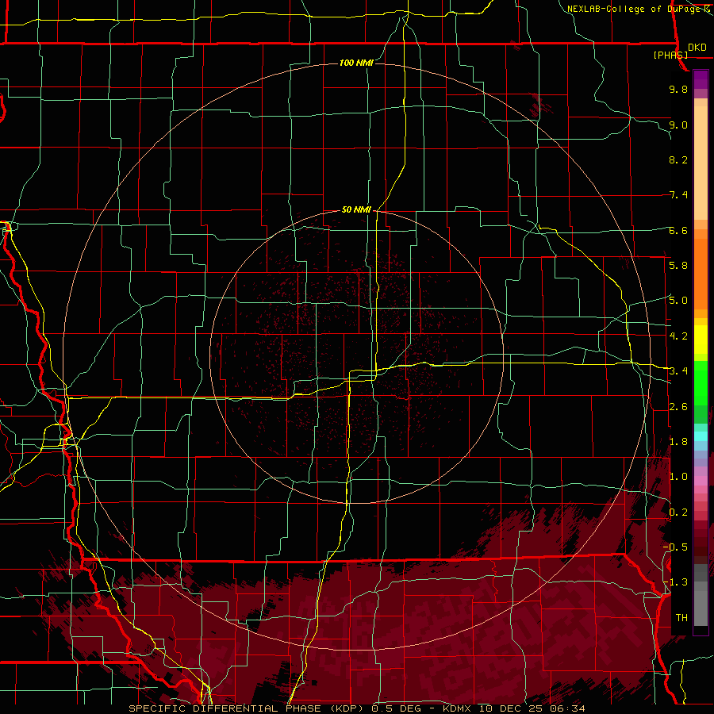
Task: Pick the 5.0 legend value
Action: pos(678,301)
